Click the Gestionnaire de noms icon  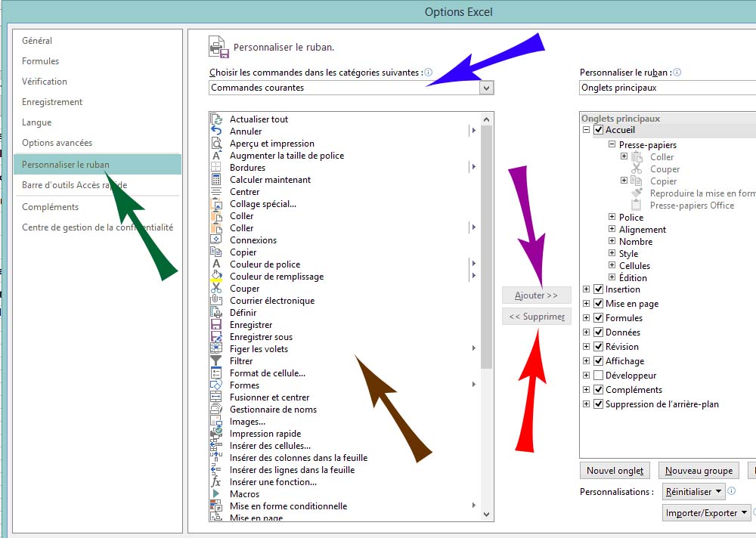coord(216,410)
